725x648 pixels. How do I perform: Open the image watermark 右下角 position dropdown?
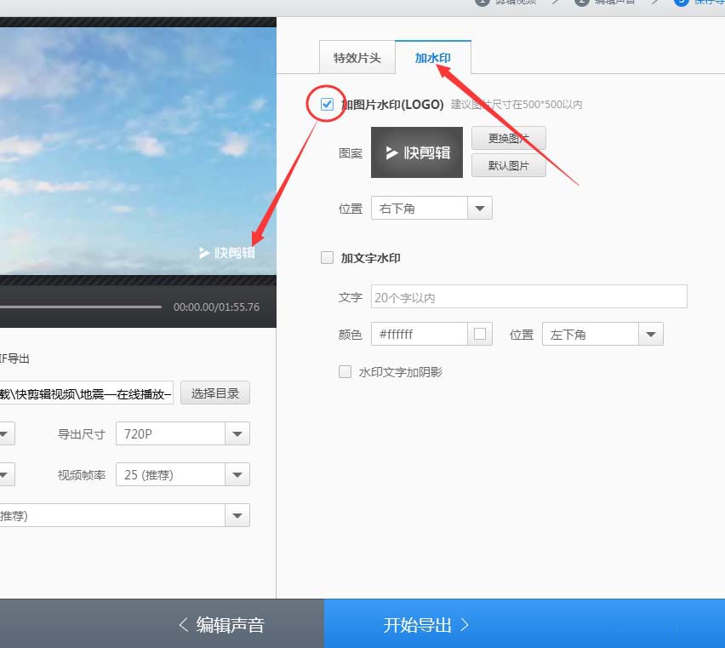[480, 207]
